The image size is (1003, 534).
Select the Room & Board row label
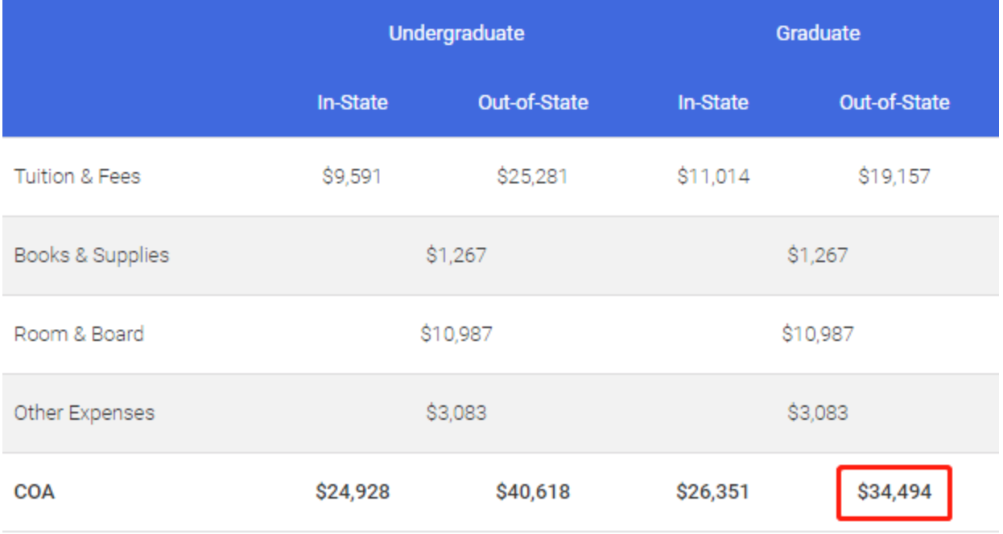(x=79, y=335)
